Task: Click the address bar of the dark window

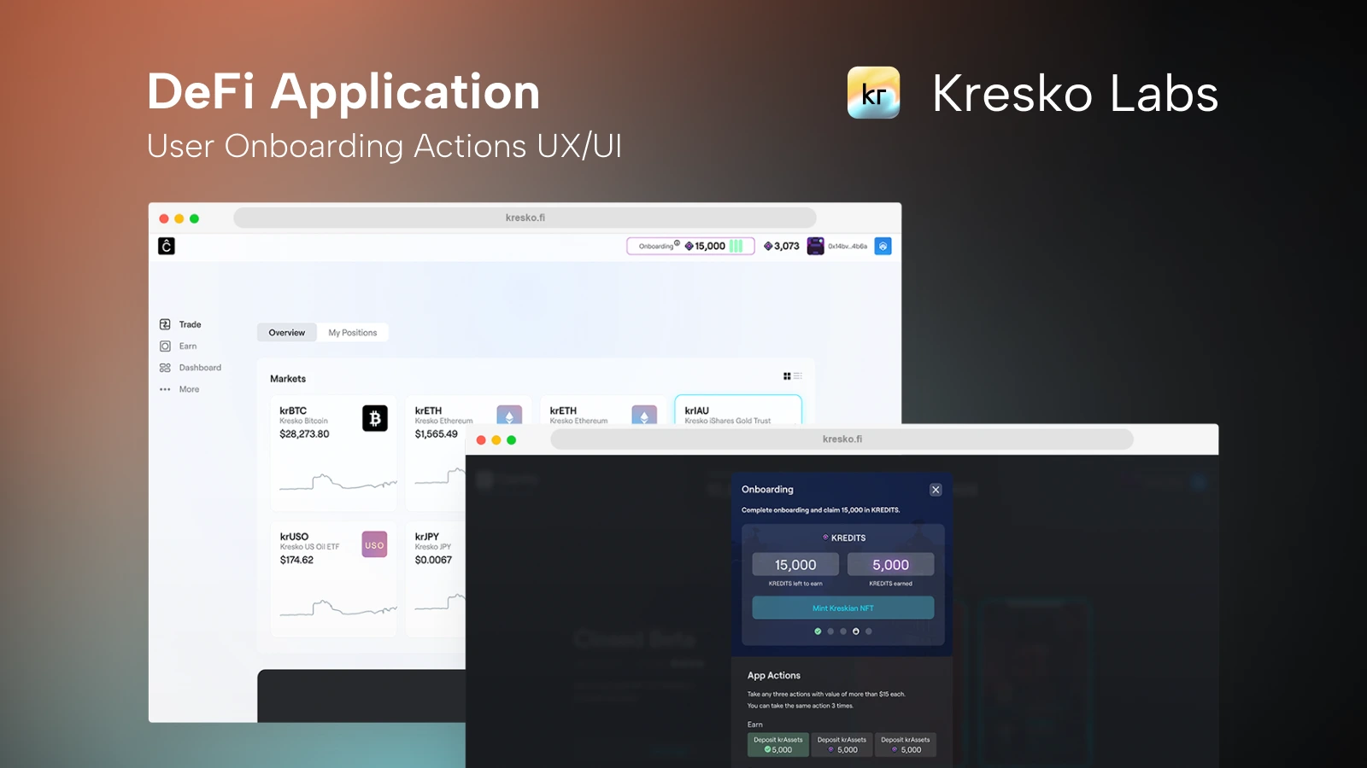Action: [x=842, y=439]
